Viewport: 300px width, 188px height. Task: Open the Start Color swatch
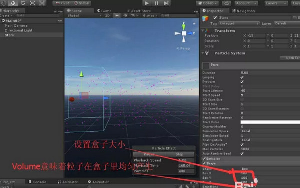coord(270,122)
